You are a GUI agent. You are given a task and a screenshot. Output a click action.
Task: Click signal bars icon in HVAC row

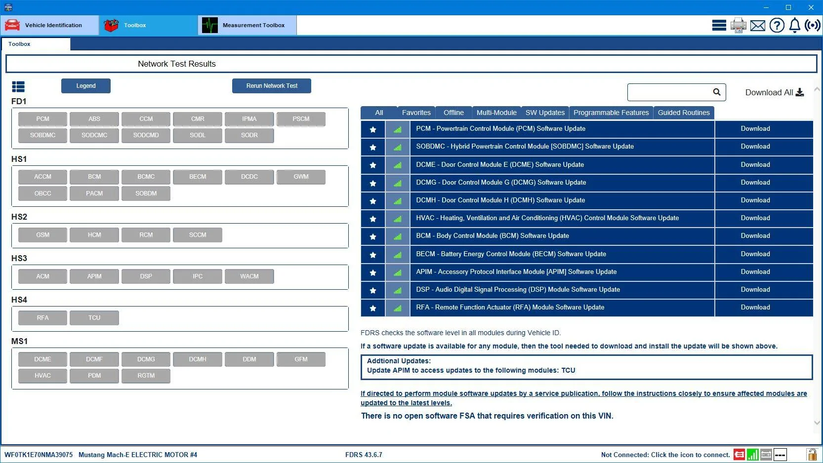(x=398, y=219)
